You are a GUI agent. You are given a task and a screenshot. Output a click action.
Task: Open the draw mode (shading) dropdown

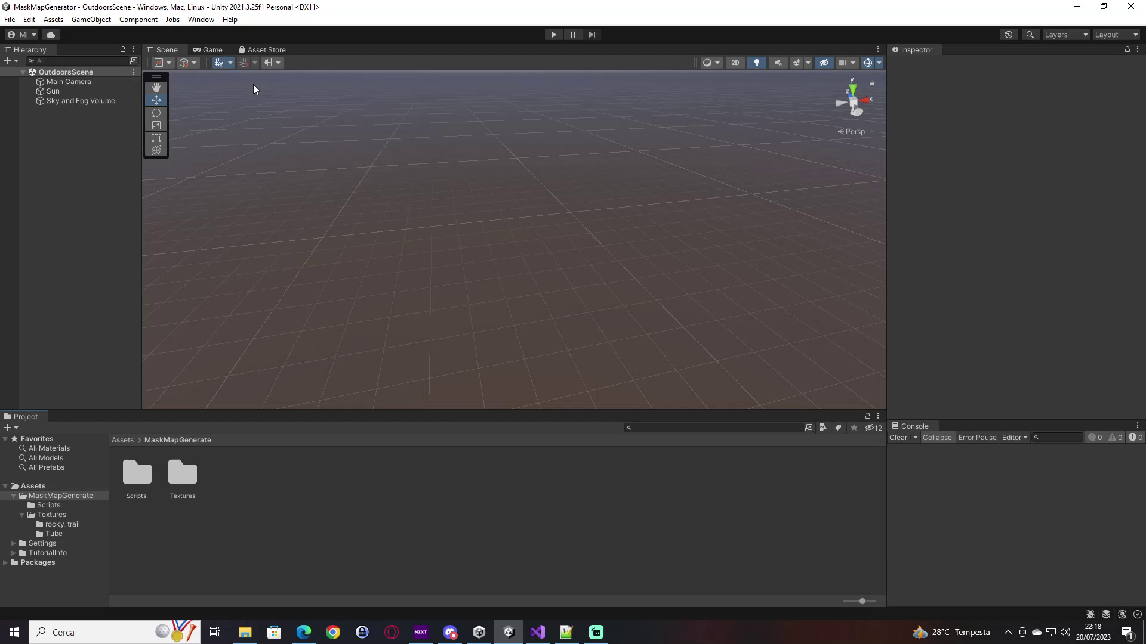click(x=711, y=63)
